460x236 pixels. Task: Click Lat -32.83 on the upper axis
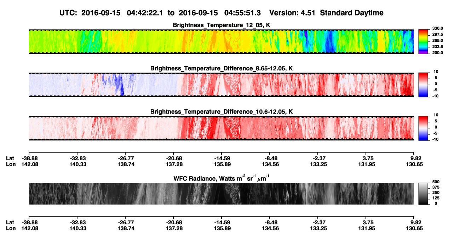(x=77, y=158)
